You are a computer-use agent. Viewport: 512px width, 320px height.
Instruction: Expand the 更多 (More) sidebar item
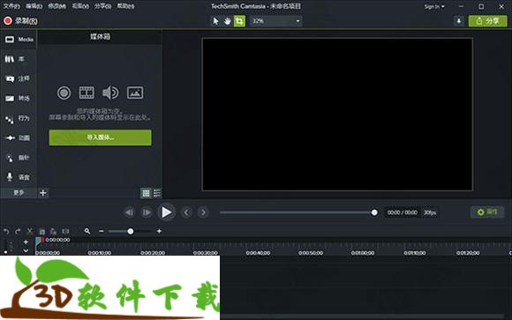pyautogui.click(x=19, y=193)
